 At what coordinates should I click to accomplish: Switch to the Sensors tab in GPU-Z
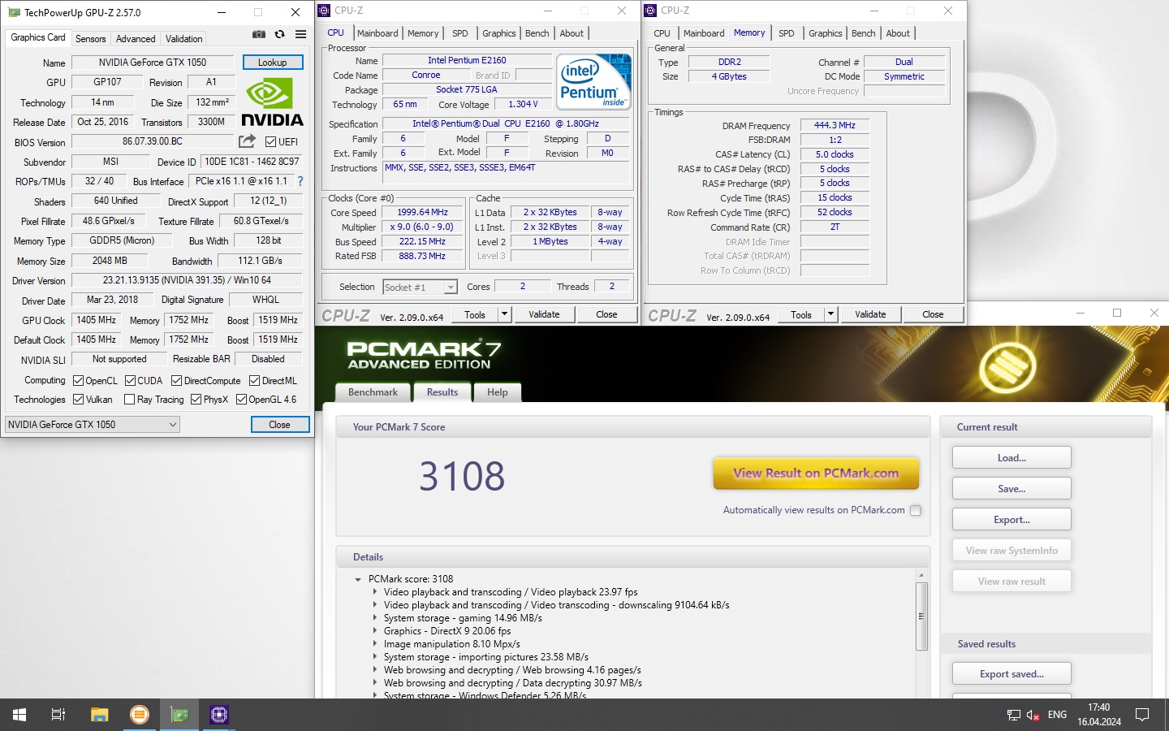[x=90, y=38]
